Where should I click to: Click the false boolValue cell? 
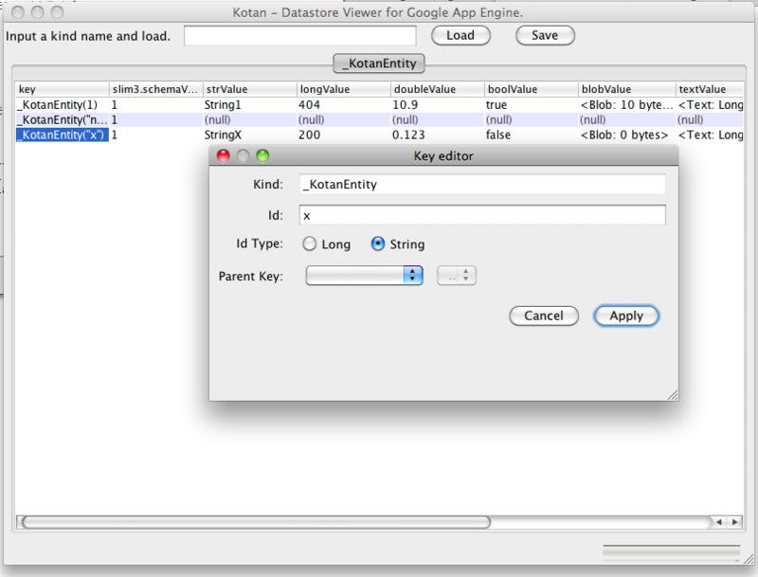click(x=532, y=135)
